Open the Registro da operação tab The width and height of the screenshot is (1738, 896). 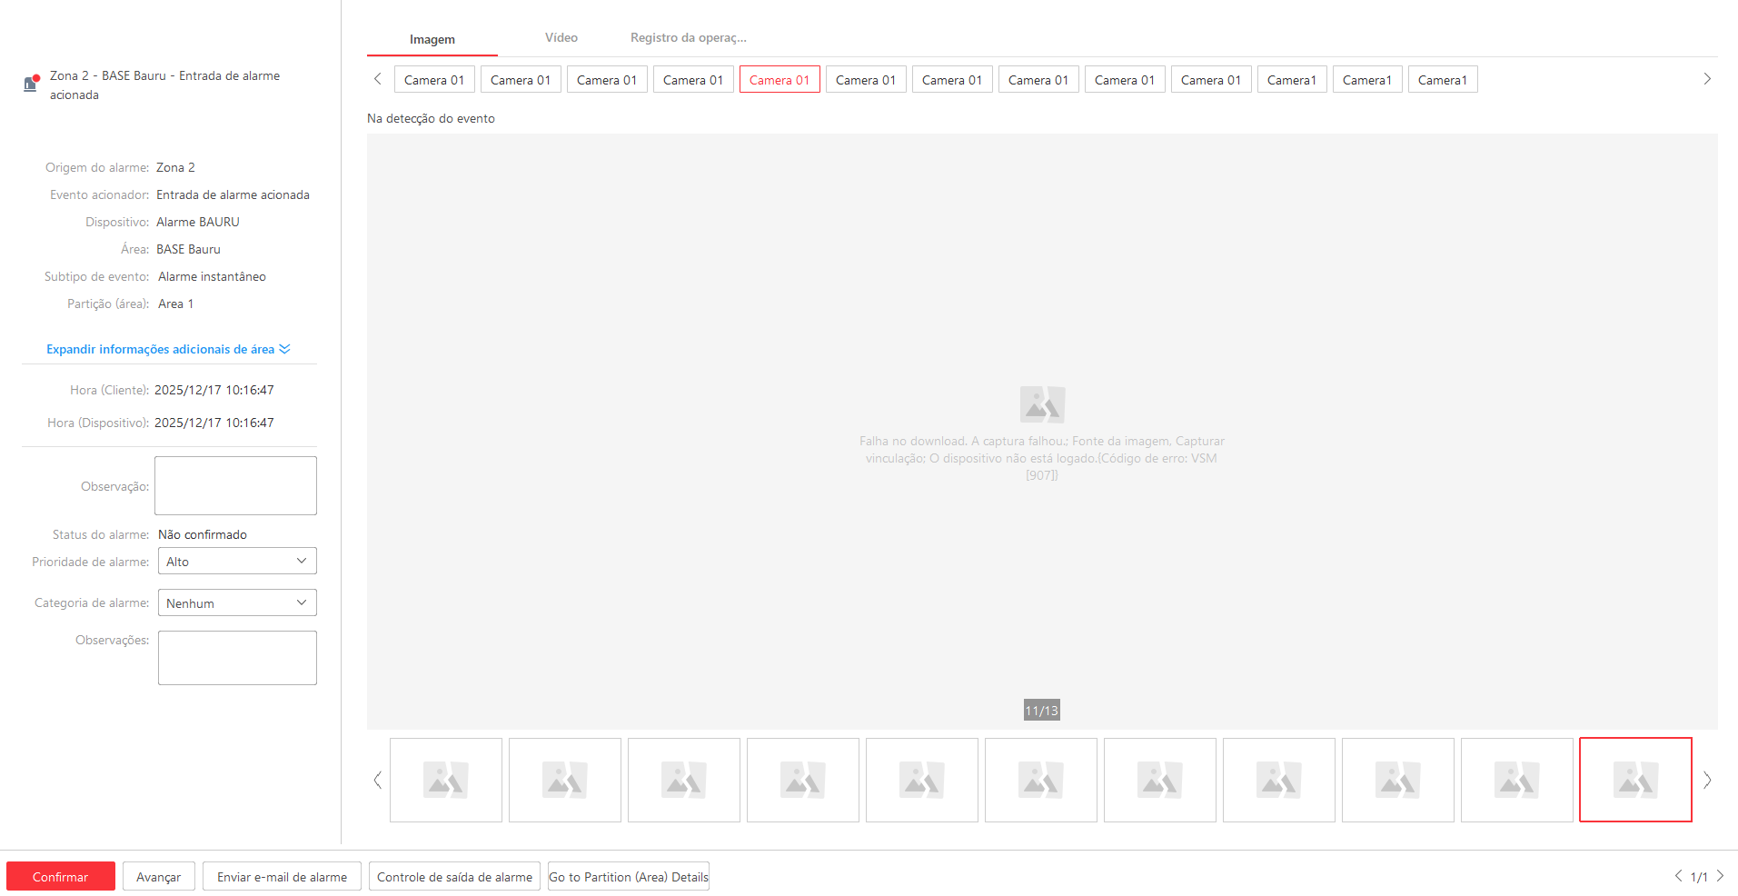(688, 38)
